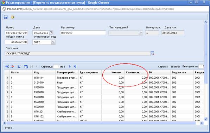Viewport: 210px width, 133px height.
Task: Sort by the Ведомства column header
Action: [182, 72]
